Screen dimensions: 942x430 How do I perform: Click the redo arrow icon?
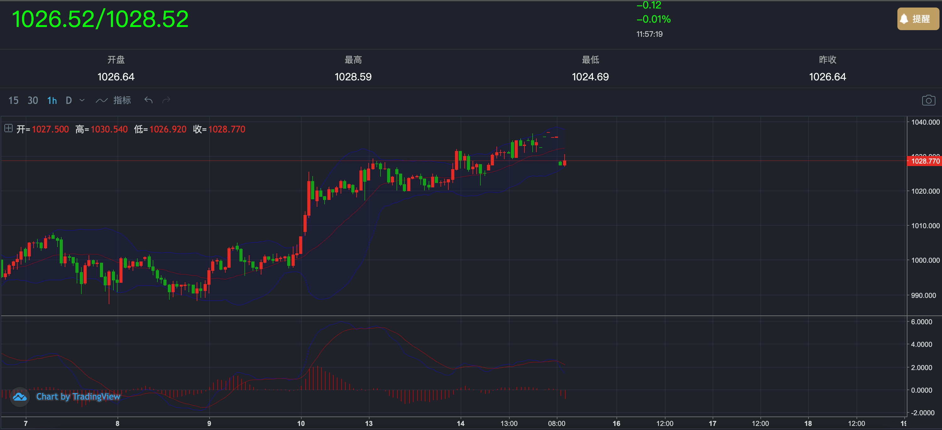tap(167, 100)
